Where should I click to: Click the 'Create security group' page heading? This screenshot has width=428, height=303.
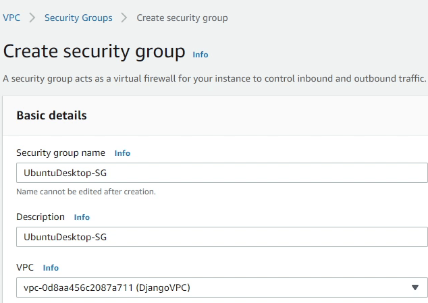tap(94, 51)
